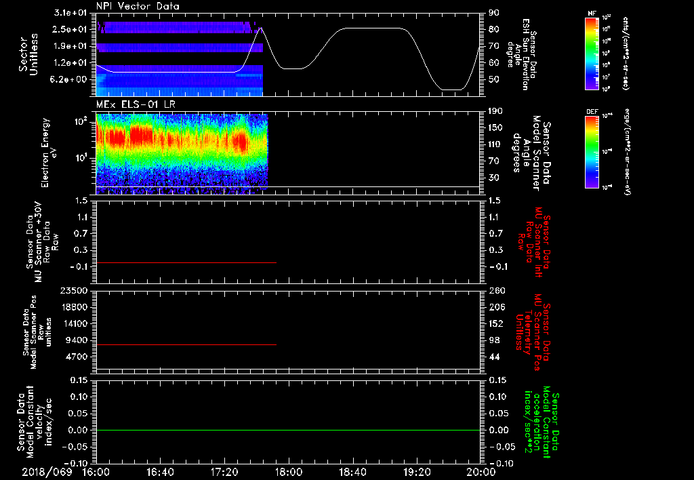Click the 206 telemetry tick label

(496, 307)
